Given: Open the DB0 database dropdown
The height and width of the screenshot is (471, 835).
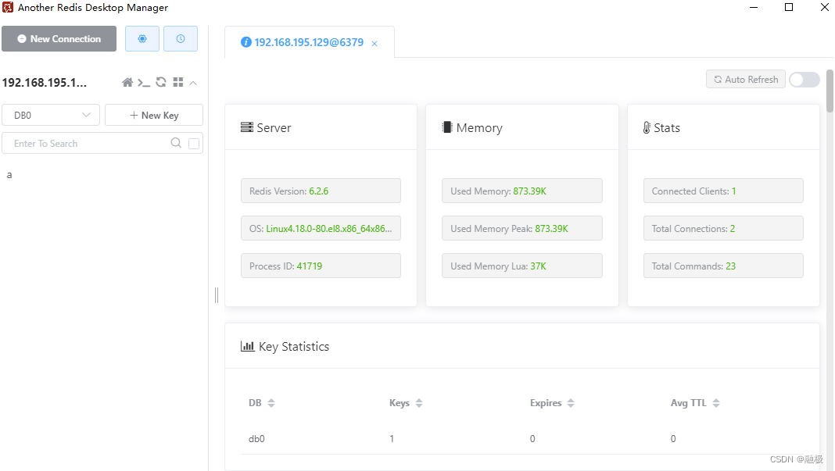Looking at the screenshot, I should 51,115.
